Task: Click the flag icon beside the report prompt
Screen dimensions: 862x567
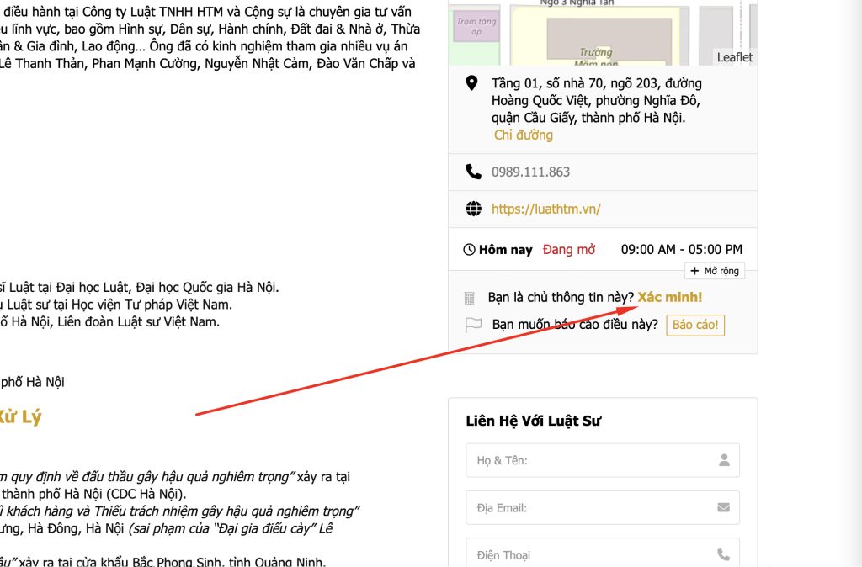Action: 473,325
